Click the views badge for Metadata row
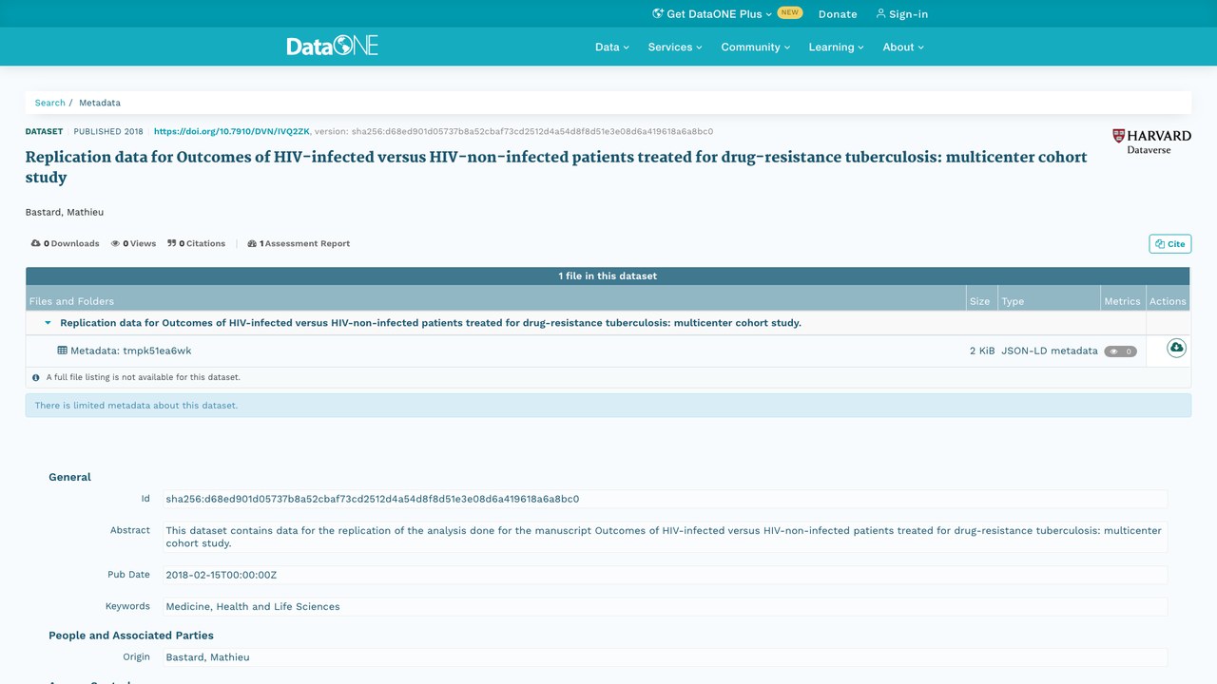Screen dimensions: 1217x684 (x=1120, y=351)
